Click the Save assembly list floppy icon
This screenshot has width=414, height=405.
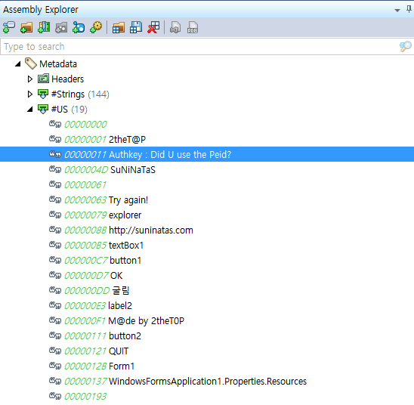(x=136, y=27)
